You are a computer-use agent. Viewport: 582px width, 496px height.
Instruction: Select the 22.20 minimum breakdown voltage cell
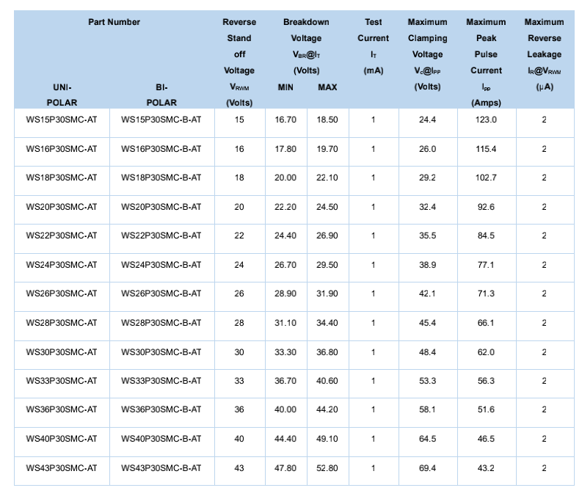pos(285,207)
